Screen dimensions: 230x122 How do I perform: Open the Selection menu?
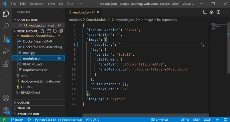37,4
